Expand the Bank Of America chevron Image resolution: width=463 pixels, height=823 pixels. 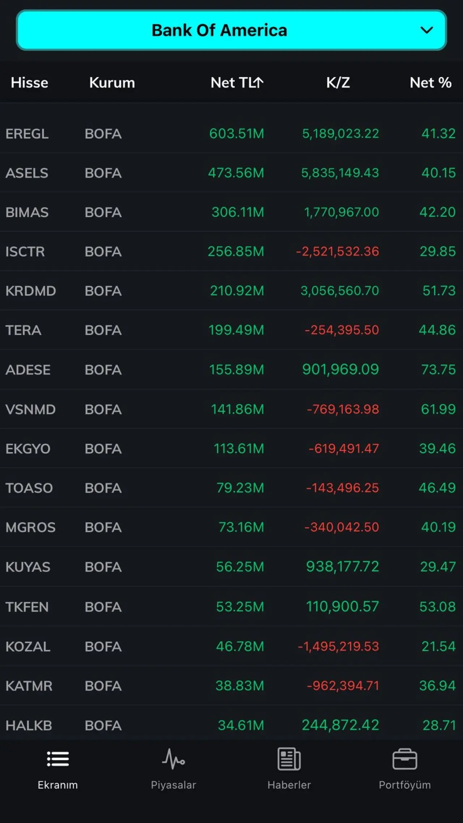[427, 30]
